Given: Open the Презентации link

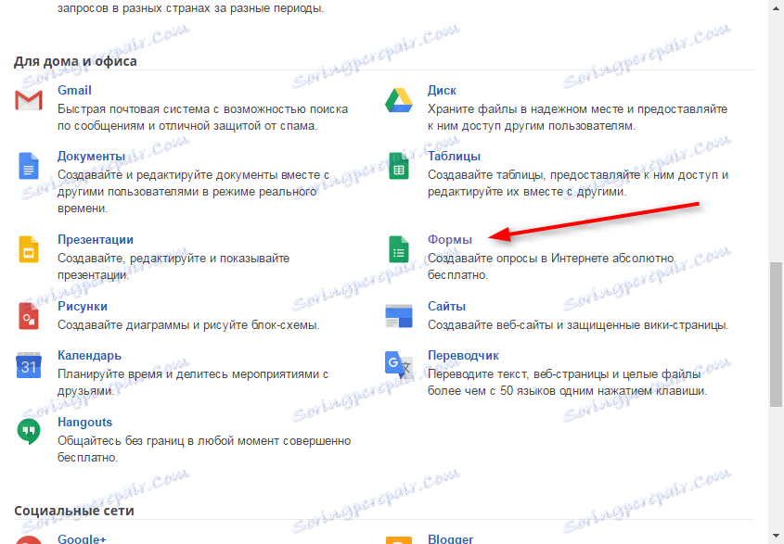Looking at the screenshot, I should point(96,240).
